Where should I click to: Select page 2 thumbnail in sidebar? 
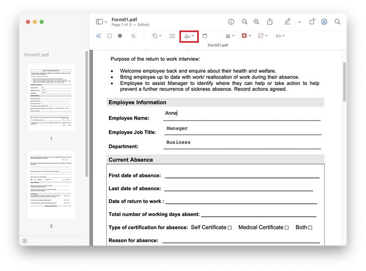point(51,185)
